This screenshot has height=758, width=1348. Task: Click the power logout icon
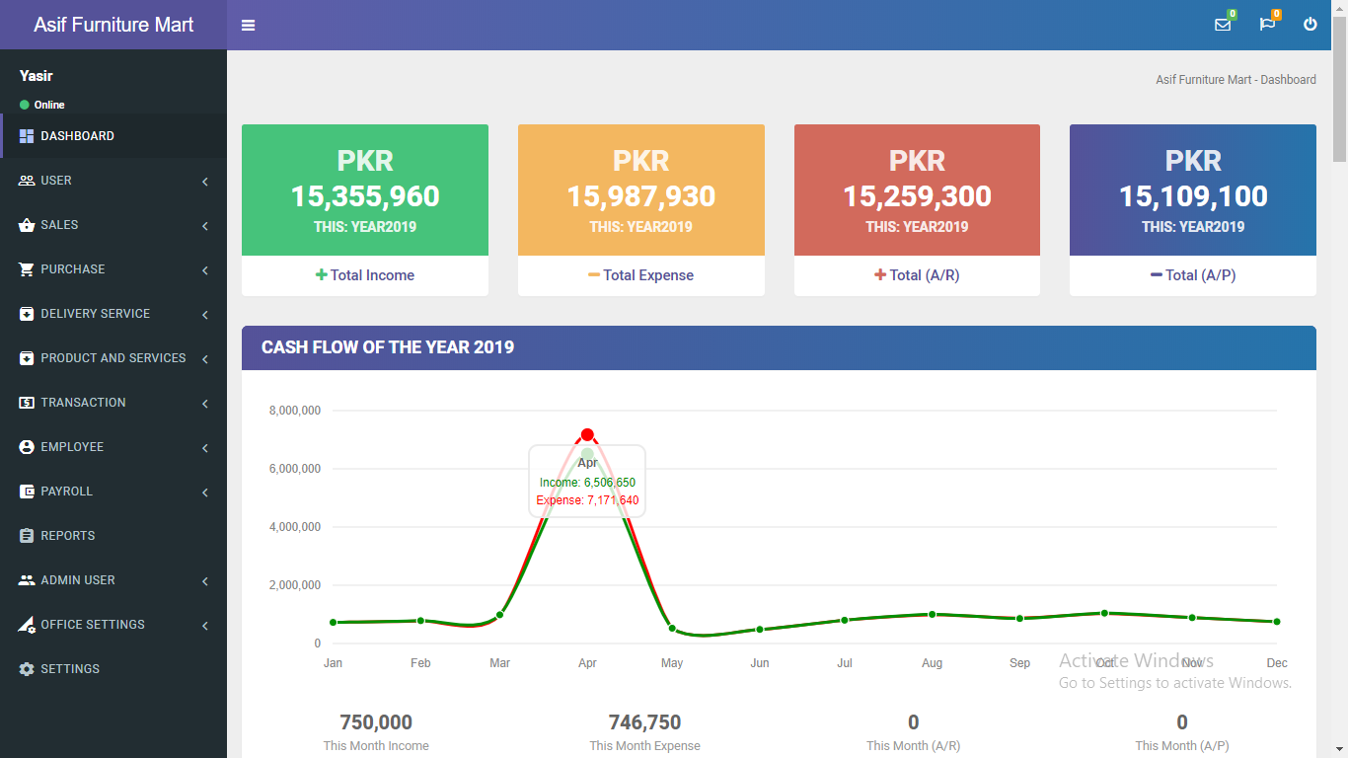pyautogui.click(x=1311, y=25)
